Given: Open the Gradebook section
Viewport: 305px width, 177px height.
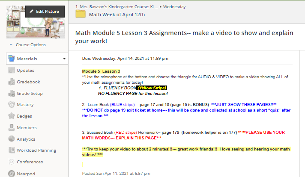Looking at the screenshot, I should (28, 82).
